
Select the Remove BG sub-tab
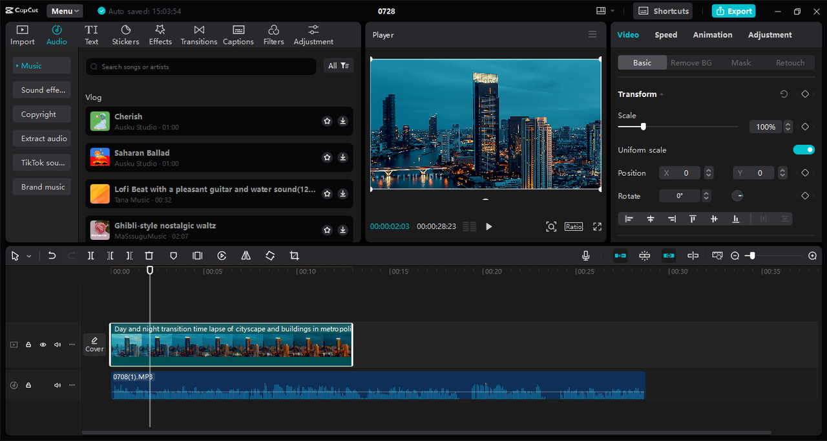[691, 63]
